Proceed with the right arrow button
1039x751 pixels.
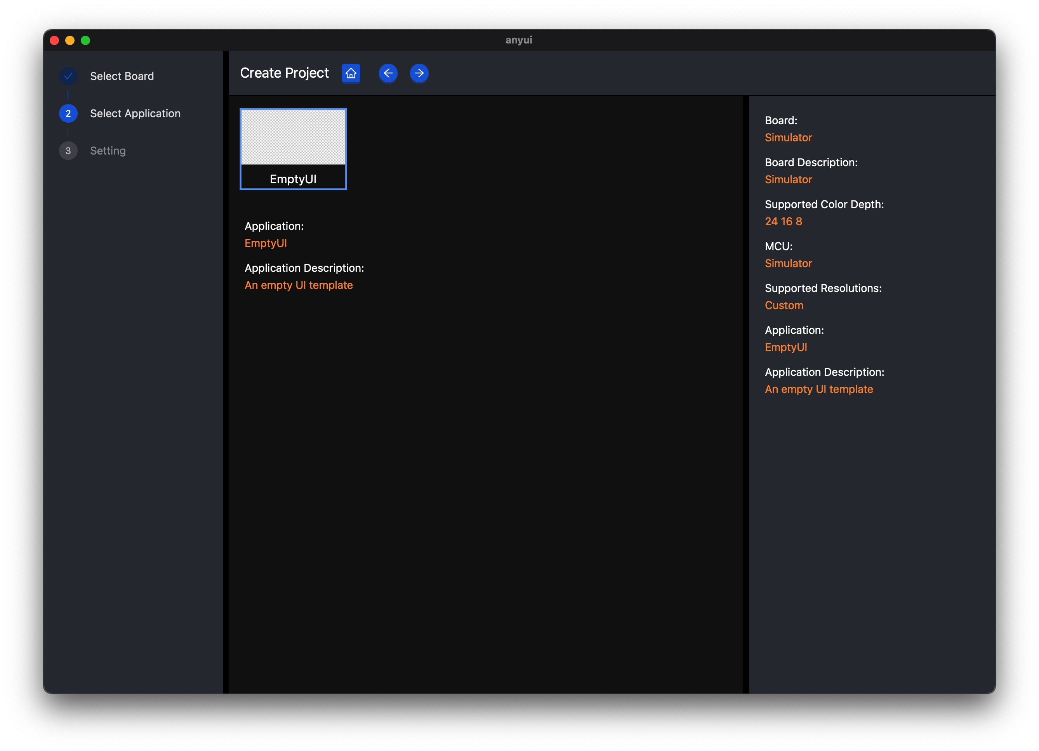419,73
